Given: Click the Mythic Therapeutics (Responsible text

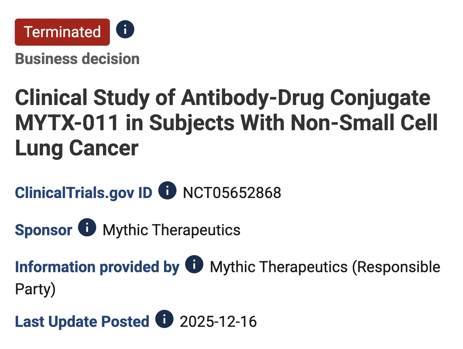Looking at the screenshot, I should [325, 267].
